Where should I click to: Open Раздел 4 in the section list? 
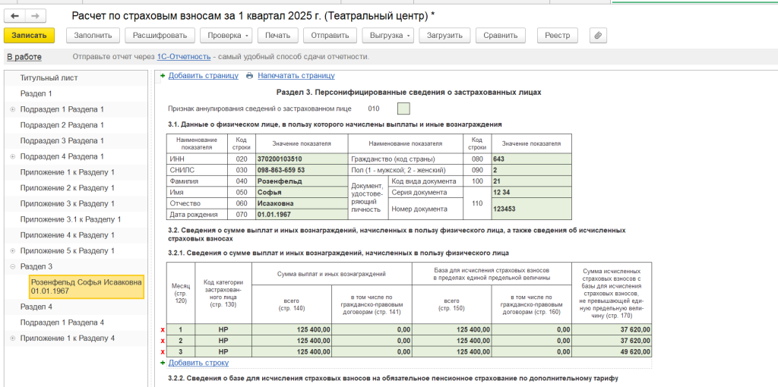(x=36, y=307)
